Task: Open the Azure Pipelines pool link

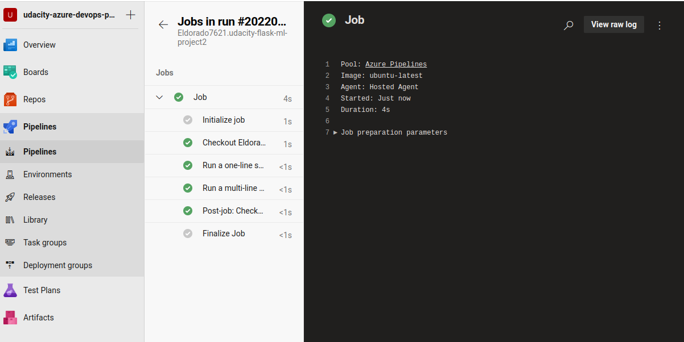Action: [395, 64]
